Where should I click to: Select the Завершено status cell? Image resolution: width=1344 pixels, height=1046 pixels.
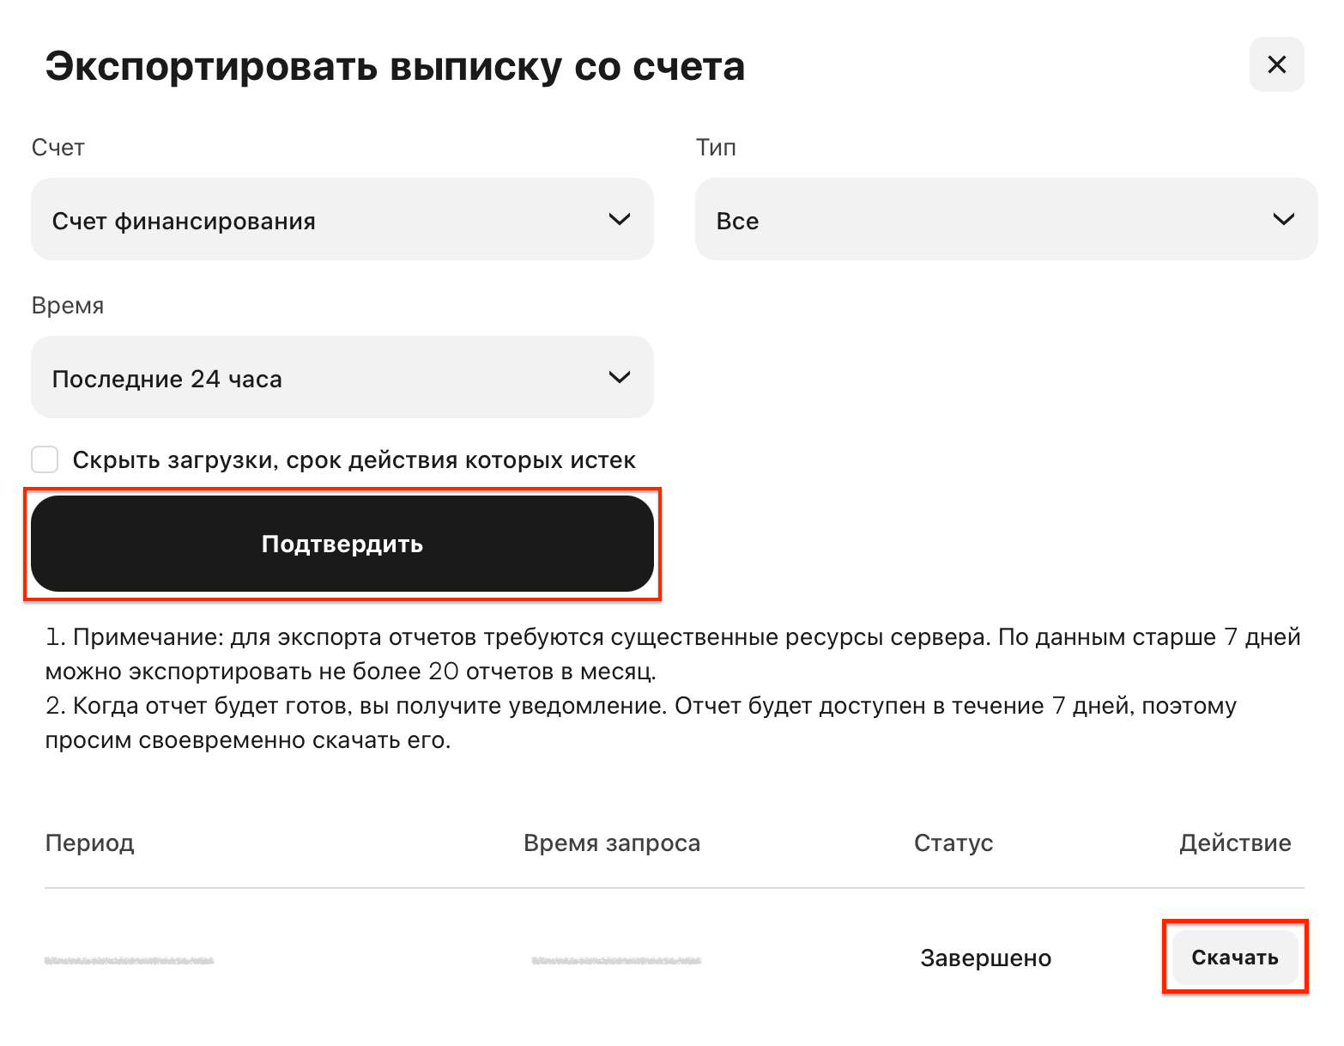pyautogui.click(x=986, y=958)
